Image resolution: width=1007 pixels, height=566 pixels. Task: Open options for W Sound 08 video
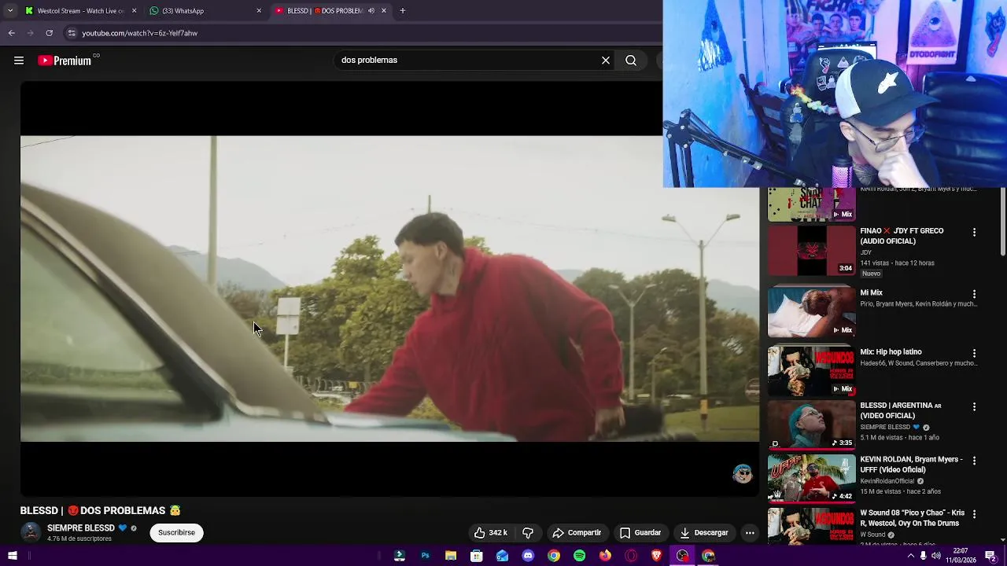974,514
